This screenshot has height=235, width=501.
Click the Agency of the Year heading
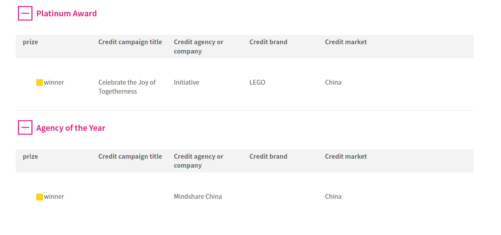point(71,128)
